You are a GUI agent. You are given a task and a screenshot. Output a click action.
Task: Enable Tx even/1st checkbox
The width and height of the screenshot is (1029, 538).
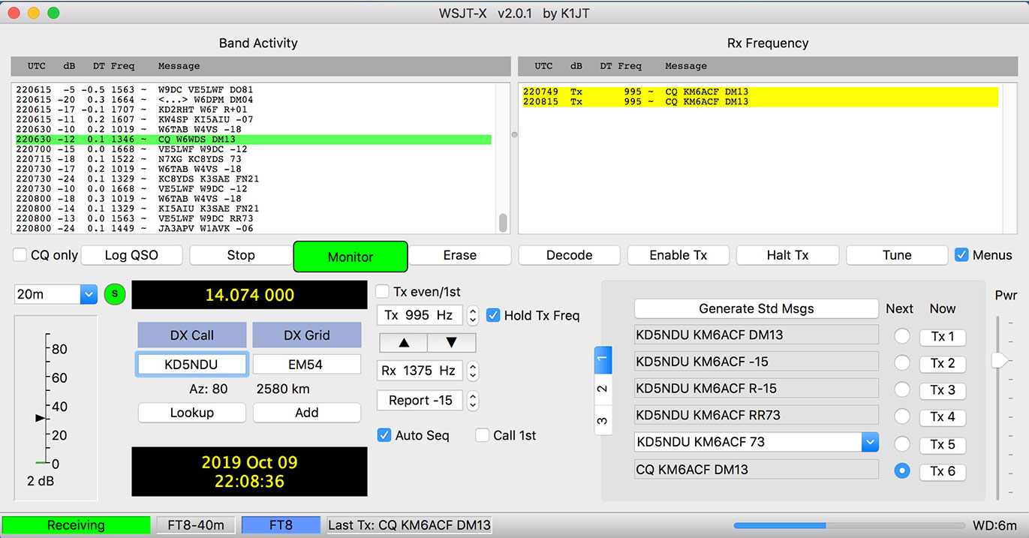pyautogui.click(x=383, y=291)
